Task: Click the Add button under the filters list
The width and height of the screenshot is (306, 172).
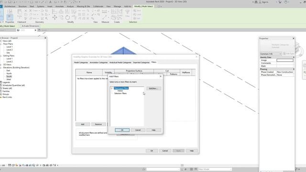Action: pos(83,124)
